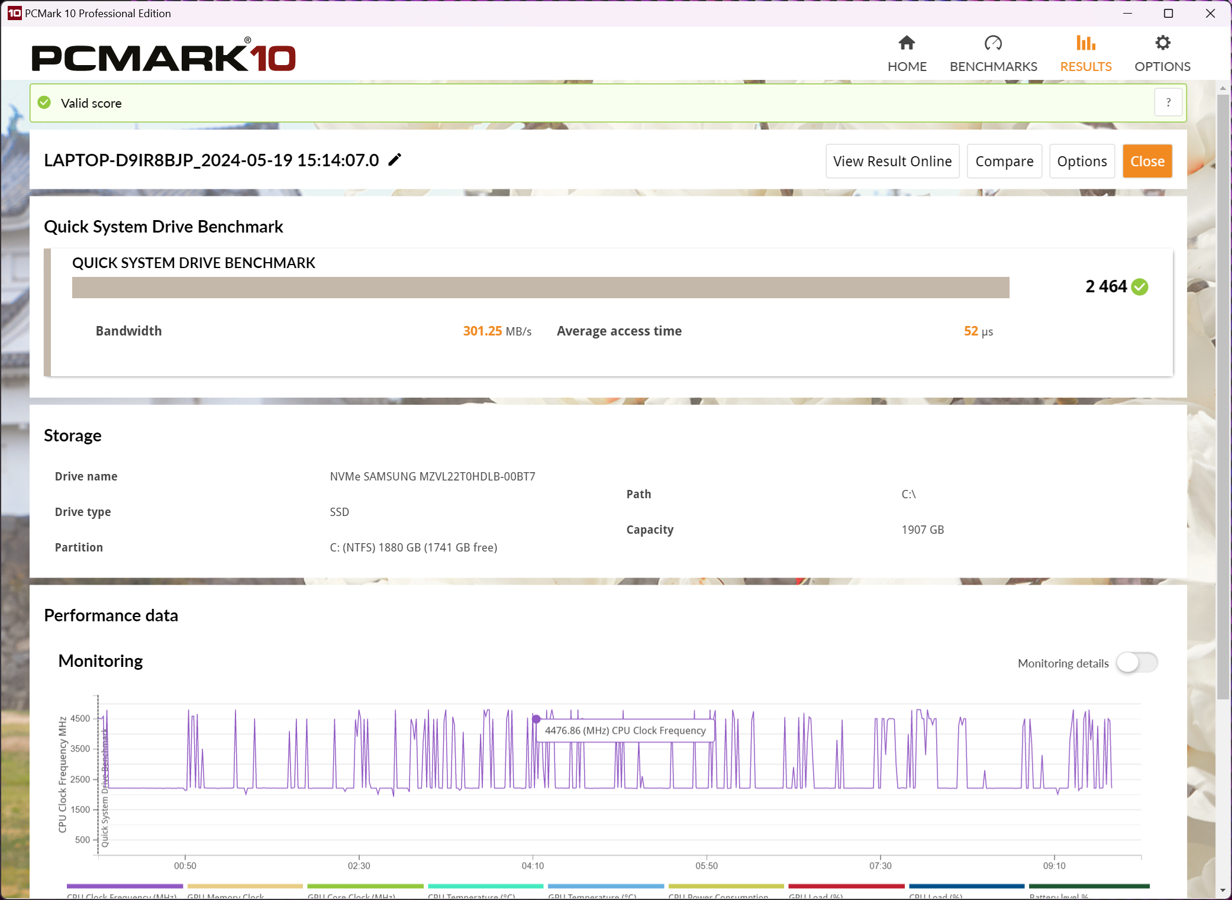Screen dimensions: 1232x900
Task: Click the Performance data section heading
Action: pos(111,615)
